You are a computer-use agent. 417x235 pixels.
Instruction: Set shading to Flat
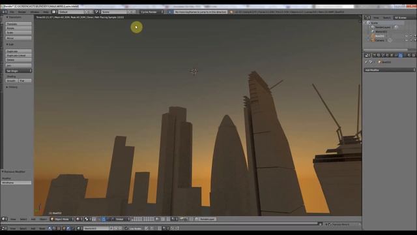coord(25,81)
